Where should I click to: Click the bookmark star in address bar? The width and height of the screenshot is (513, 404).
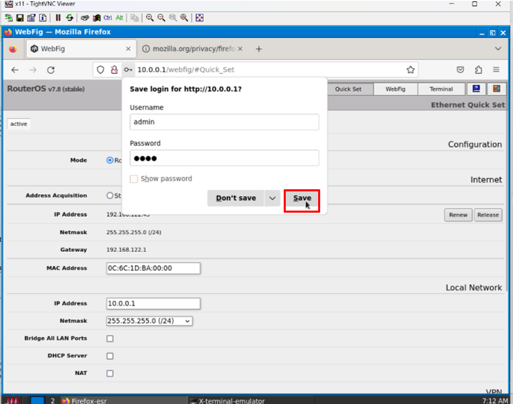411,70
